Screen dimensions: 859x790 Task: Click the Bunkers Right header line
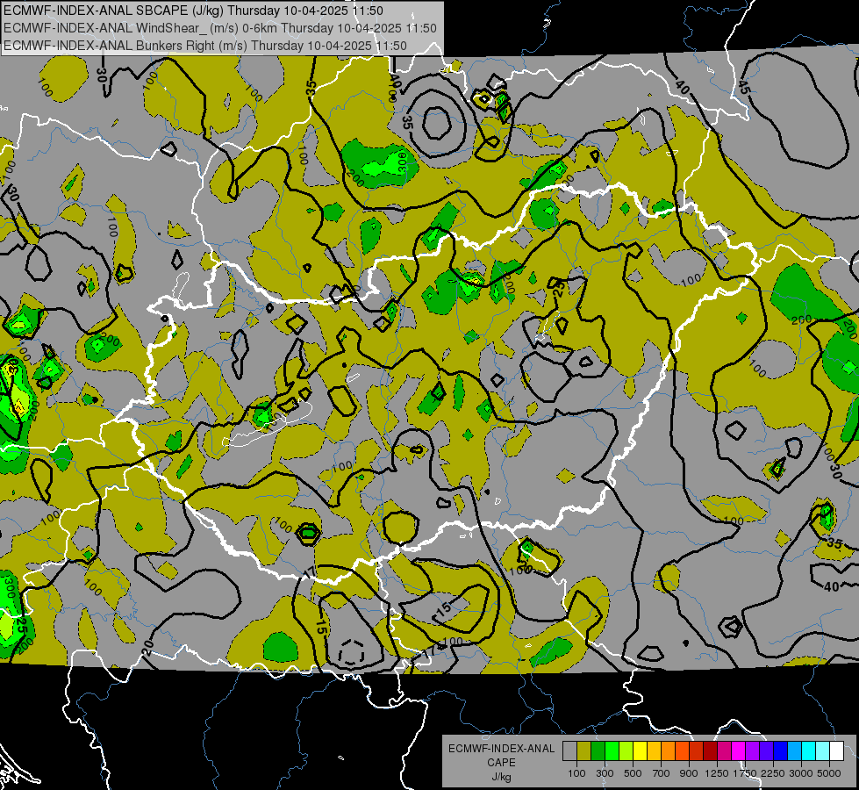[x=205, y=46]
